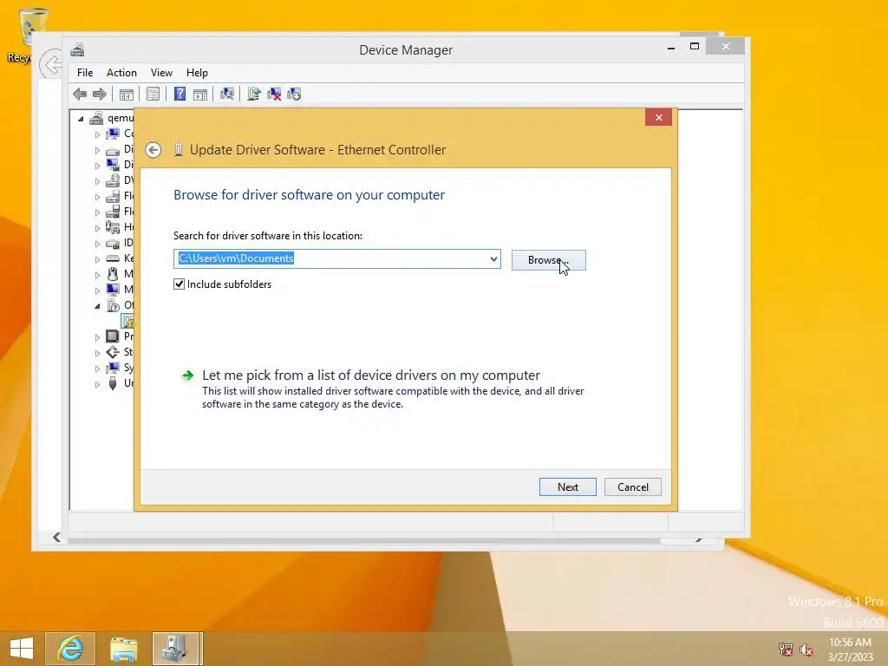Image resolution: width=888 pixels, height=666 pixels.
Task: Select the USB controllers plug icon
Action: [x=113, y=383]
